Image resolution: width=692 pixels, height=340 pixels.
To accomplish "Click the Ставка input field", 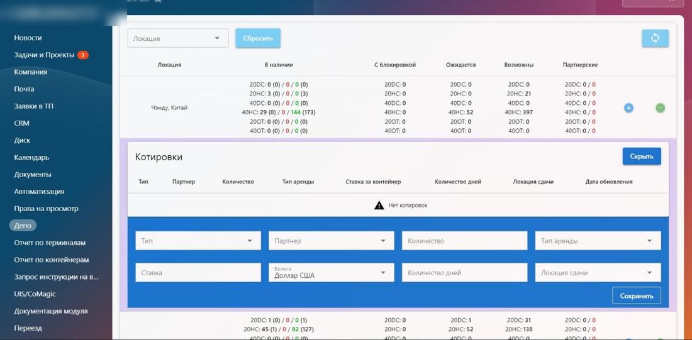I will tap(198, 273).
